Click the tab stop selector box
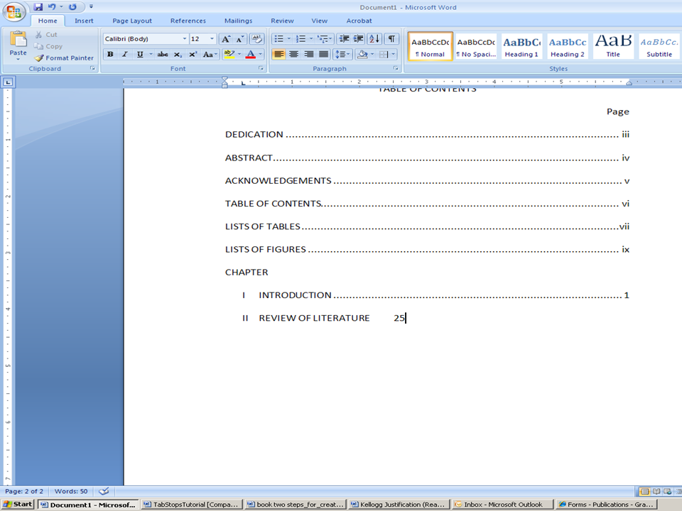 (x=9, y=82)
